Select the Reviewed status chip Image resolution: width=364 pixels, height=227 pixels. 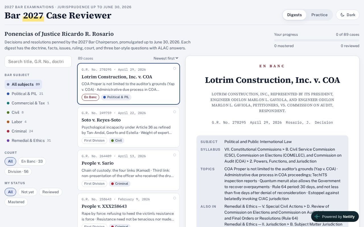click(x=51, y=192)
